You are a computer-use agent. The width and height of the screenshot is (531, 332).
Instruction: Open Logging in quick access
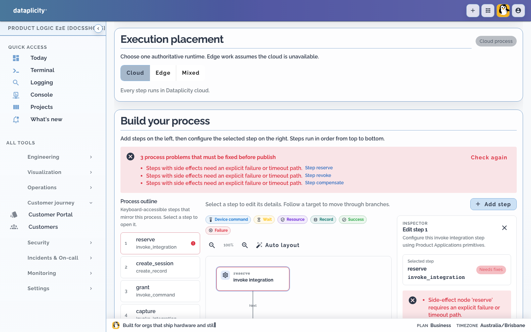click(41, 83)
